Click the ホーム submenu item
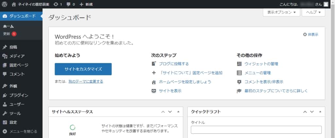Screen dimensions: 335x138 (x=8, y=26)
